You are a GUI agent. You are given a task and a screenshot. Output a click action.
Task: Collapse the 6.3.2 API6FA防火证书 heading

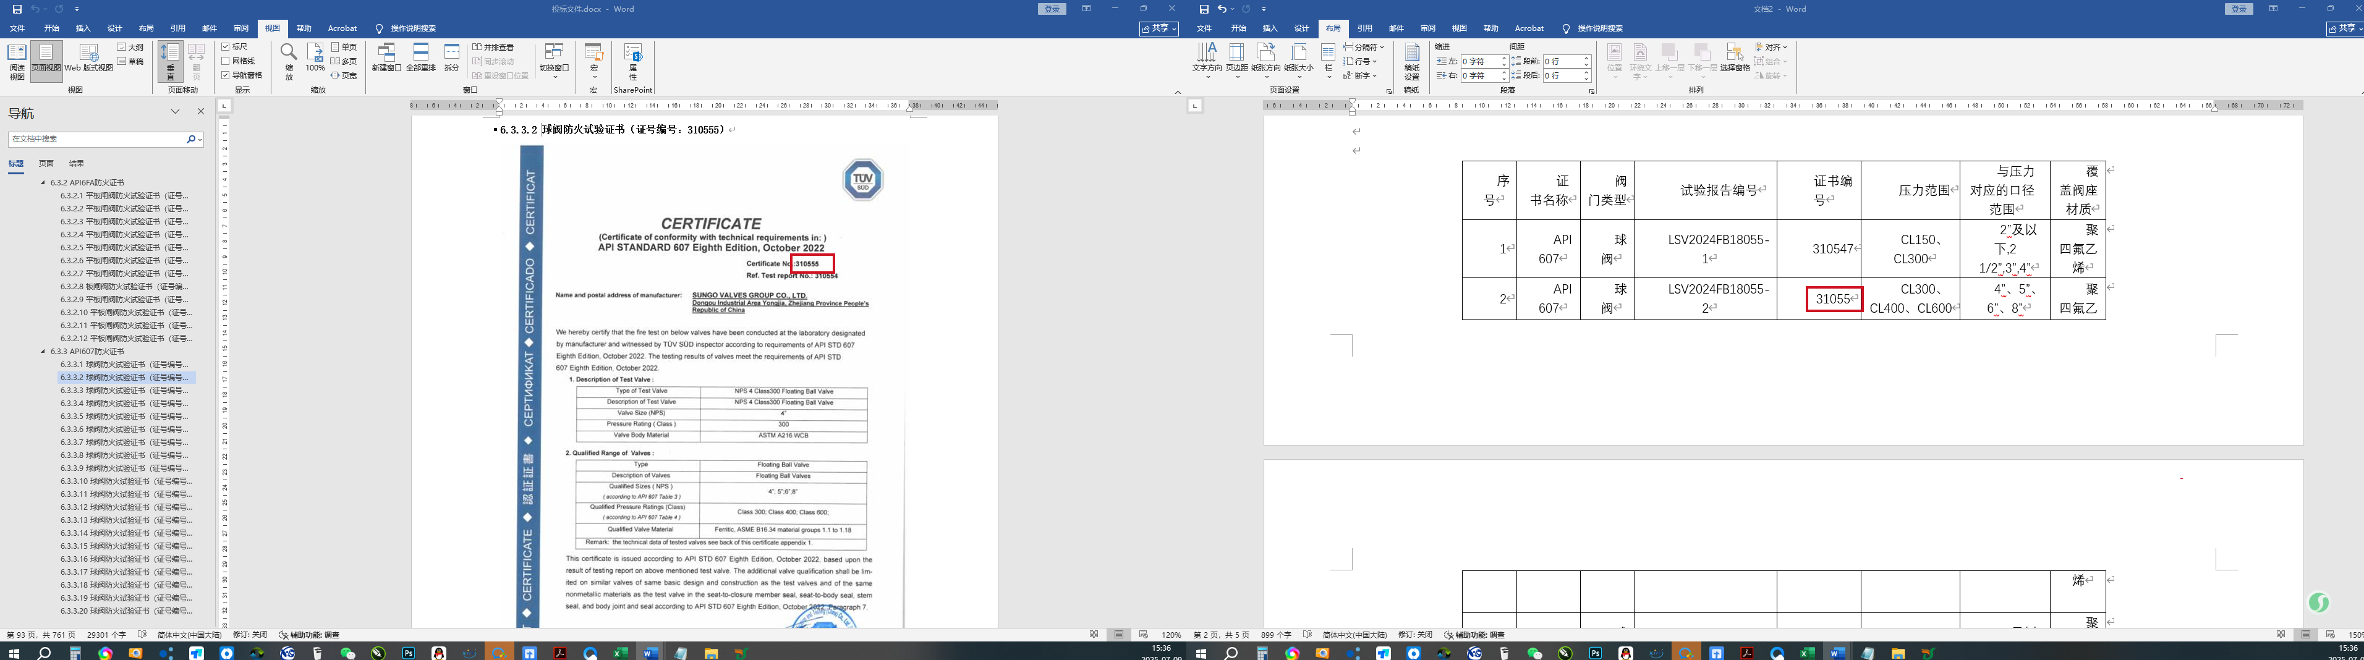coord(42,183)
